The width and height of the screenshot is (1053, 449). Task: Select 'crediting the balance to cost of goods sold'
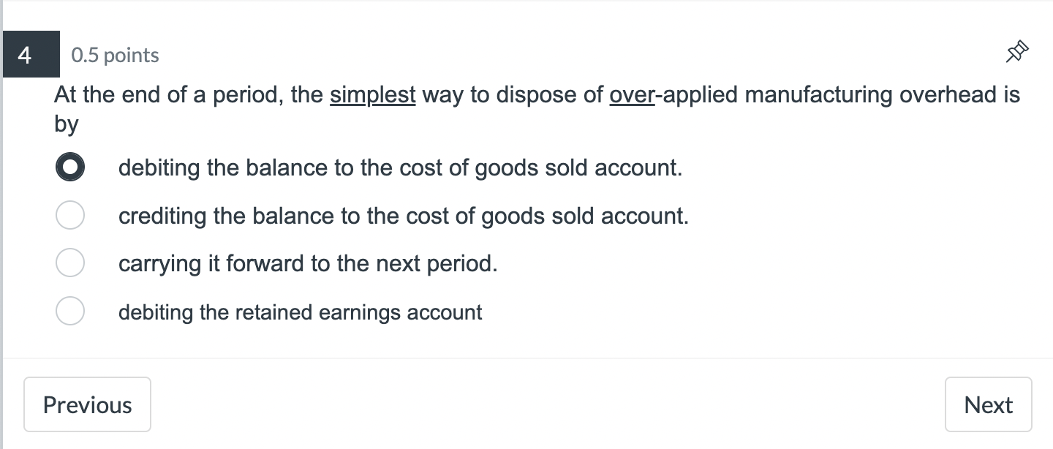click(x=70, y=215)
